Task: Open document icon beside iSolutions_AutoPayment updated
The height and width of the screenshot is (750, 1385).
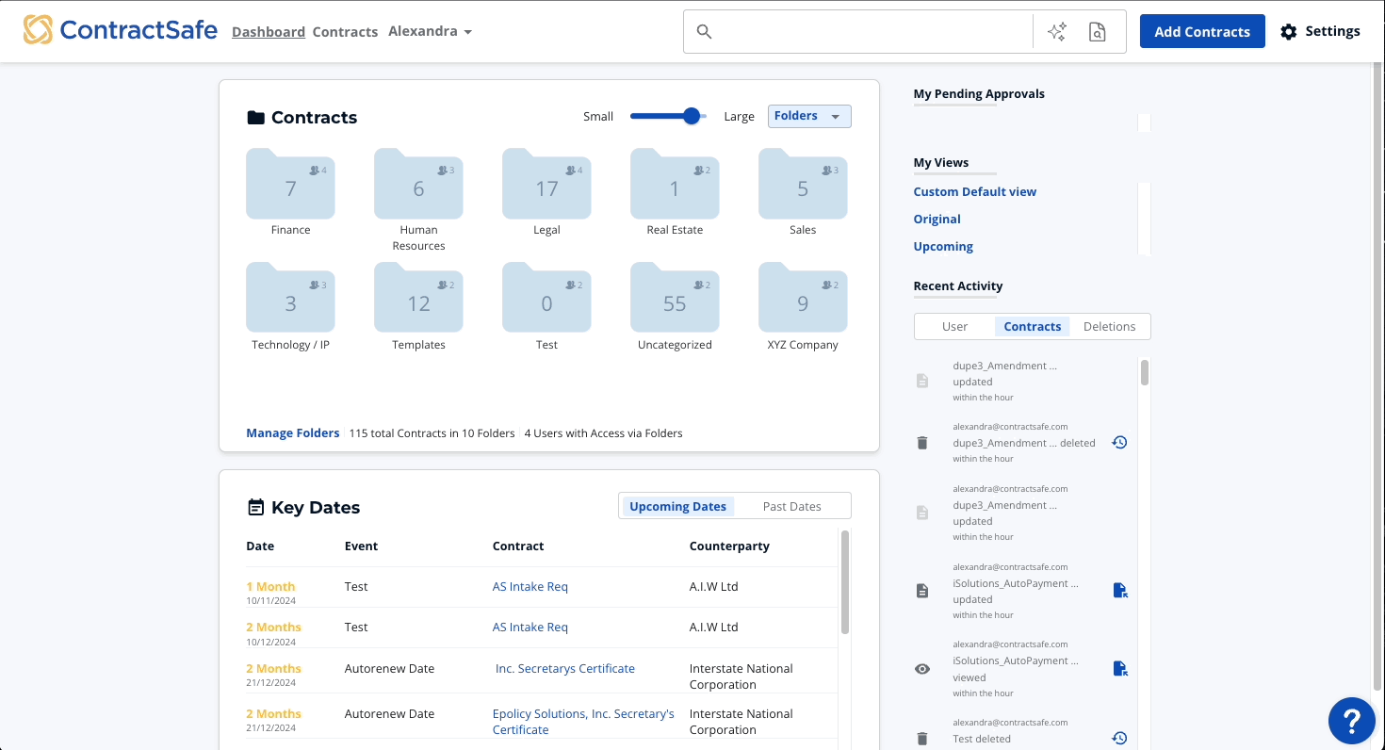Action: point(1119,591)
